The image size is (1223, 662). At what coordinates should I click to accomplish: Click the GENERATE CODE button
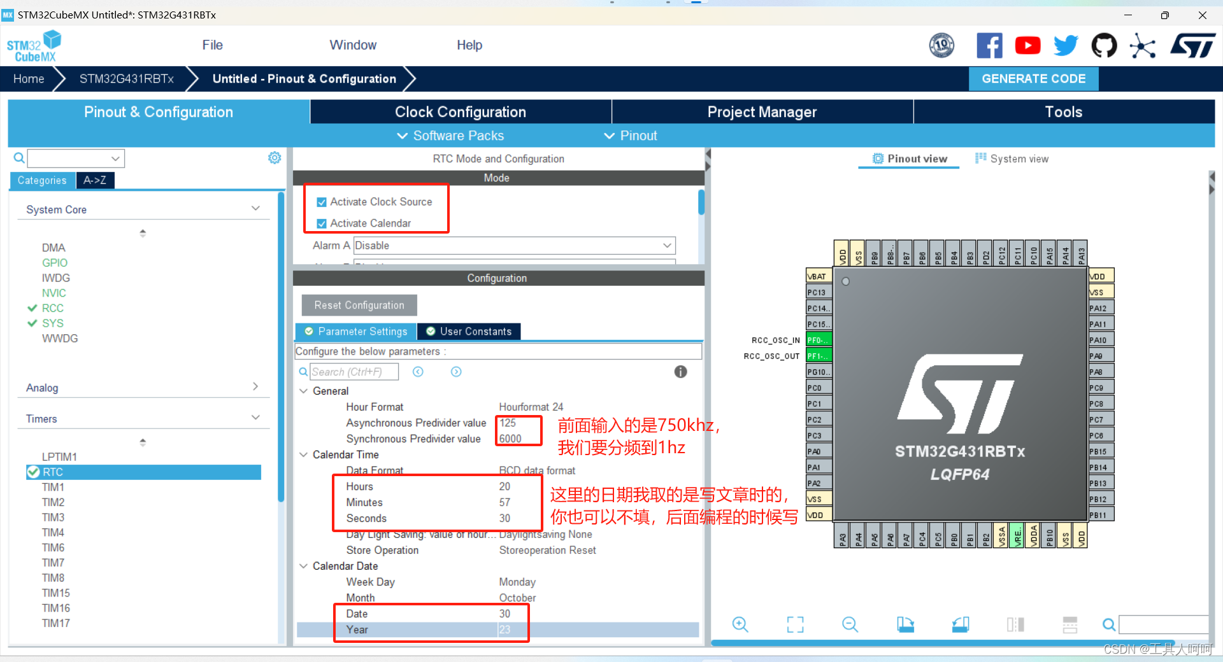tap(1034, 79)
